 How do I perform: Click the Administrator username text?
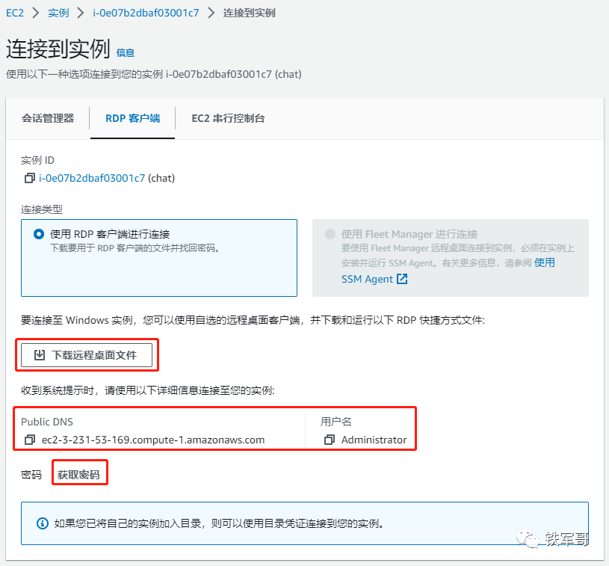coord(374,440)
